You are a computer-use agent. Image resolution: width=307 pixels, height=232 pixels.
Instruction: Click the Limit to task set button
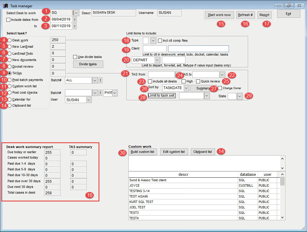[162, 95]
